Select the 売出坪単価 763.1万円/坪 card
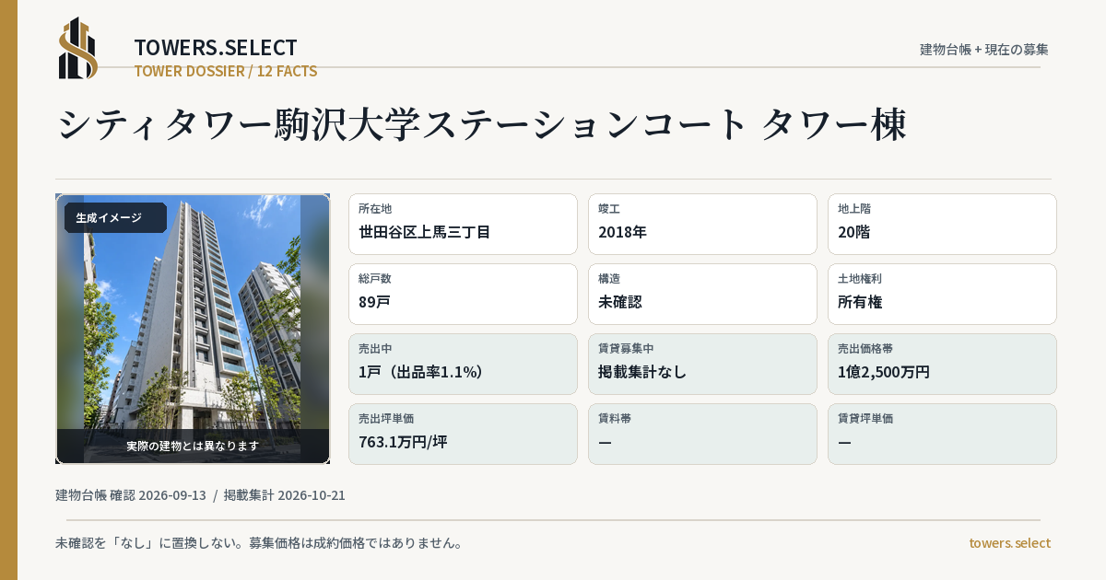This screenshot has width=1106, height=580. click(463, 434)
